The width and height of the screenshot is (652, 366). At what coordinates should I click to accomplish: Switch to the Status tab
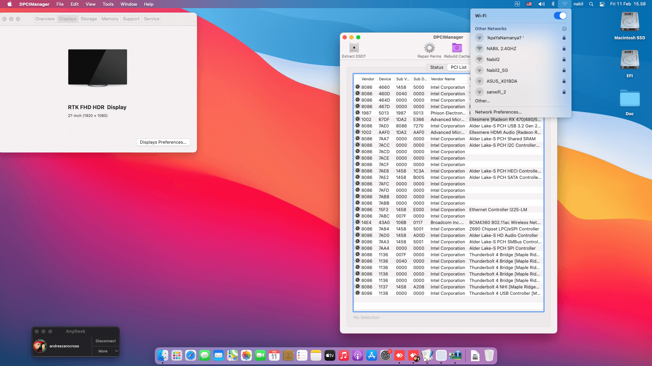coord(436,67)
